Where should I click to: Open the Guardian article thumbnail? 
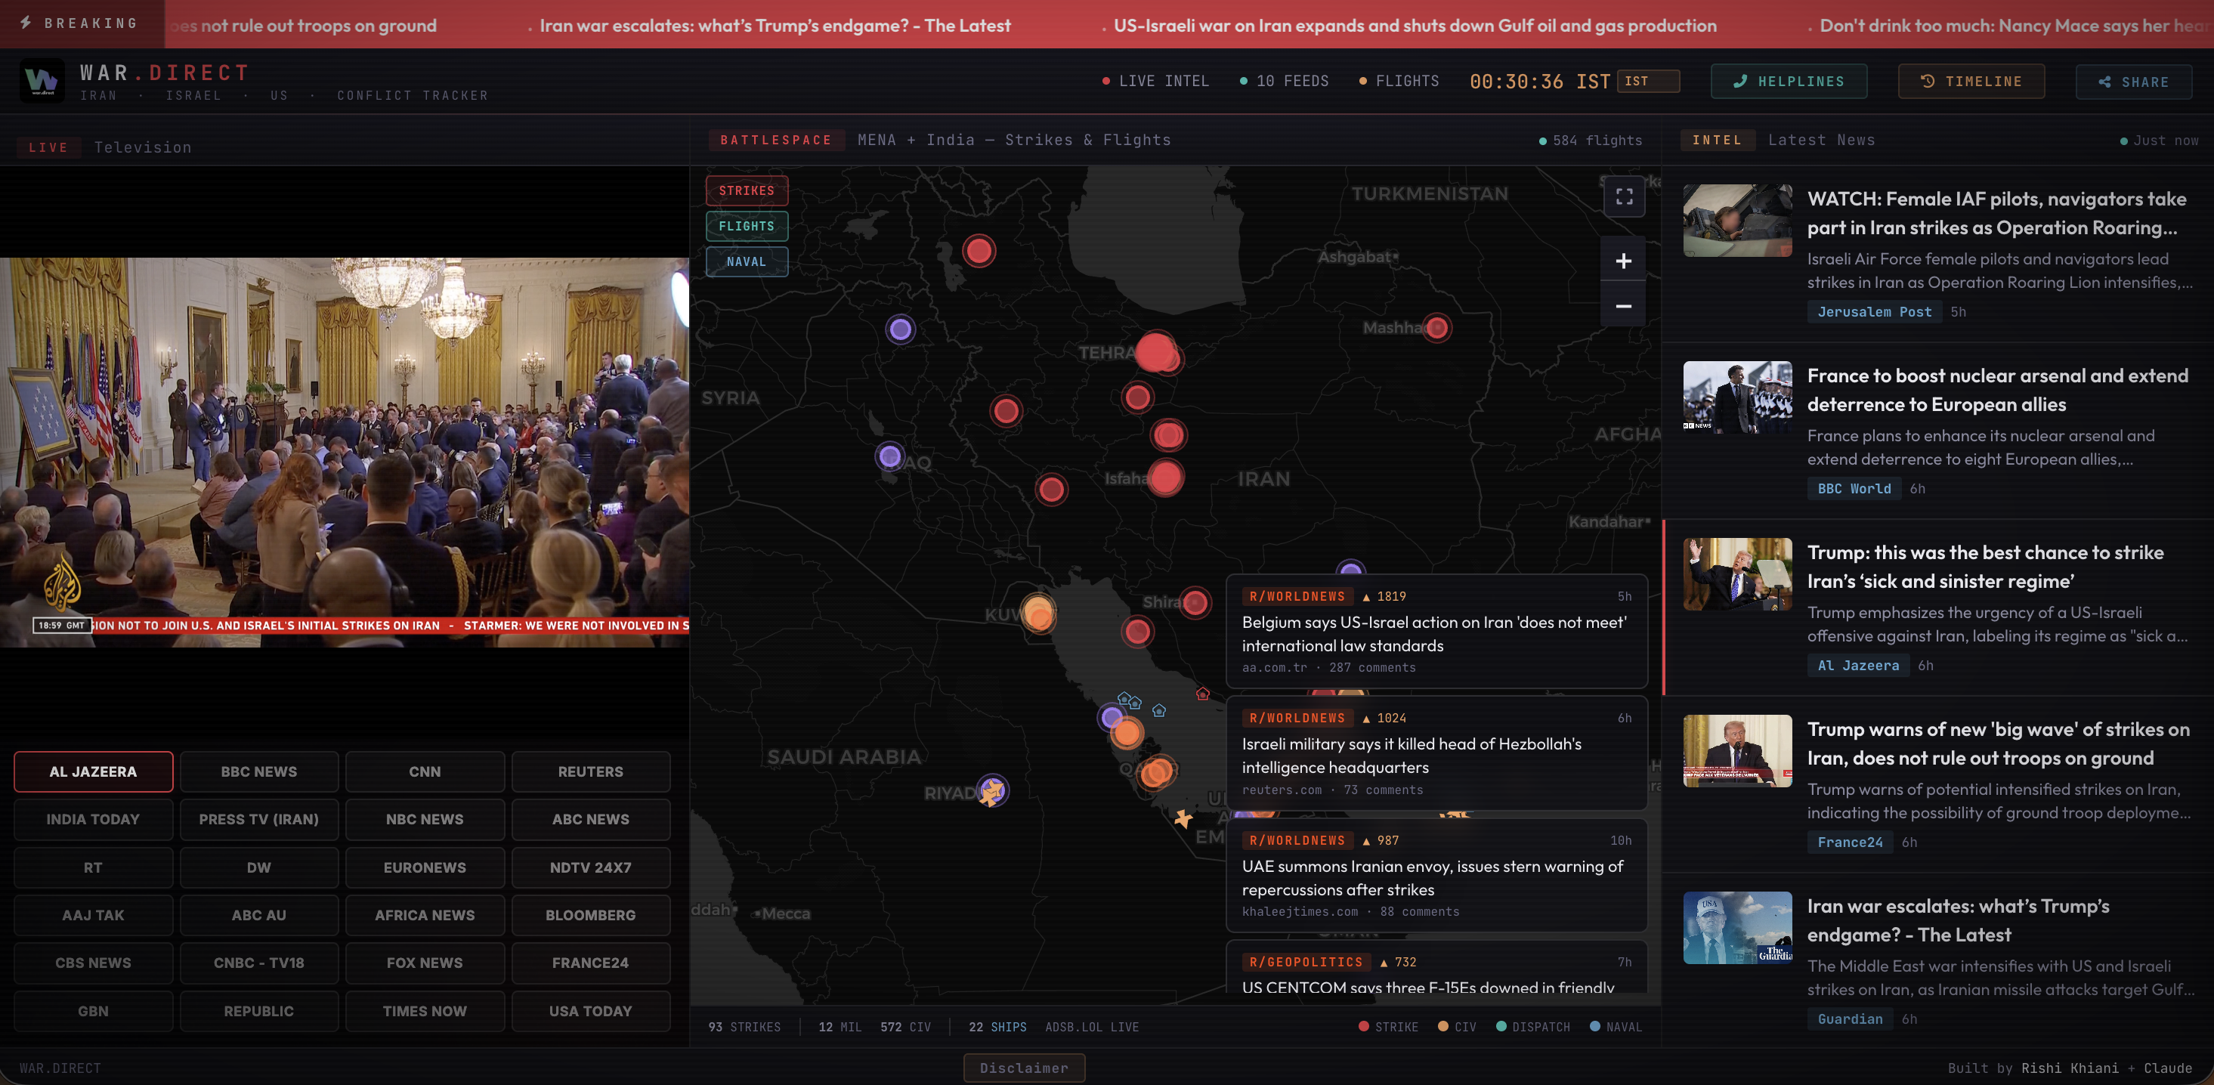pyautogui.click(x=1736, y=928)
